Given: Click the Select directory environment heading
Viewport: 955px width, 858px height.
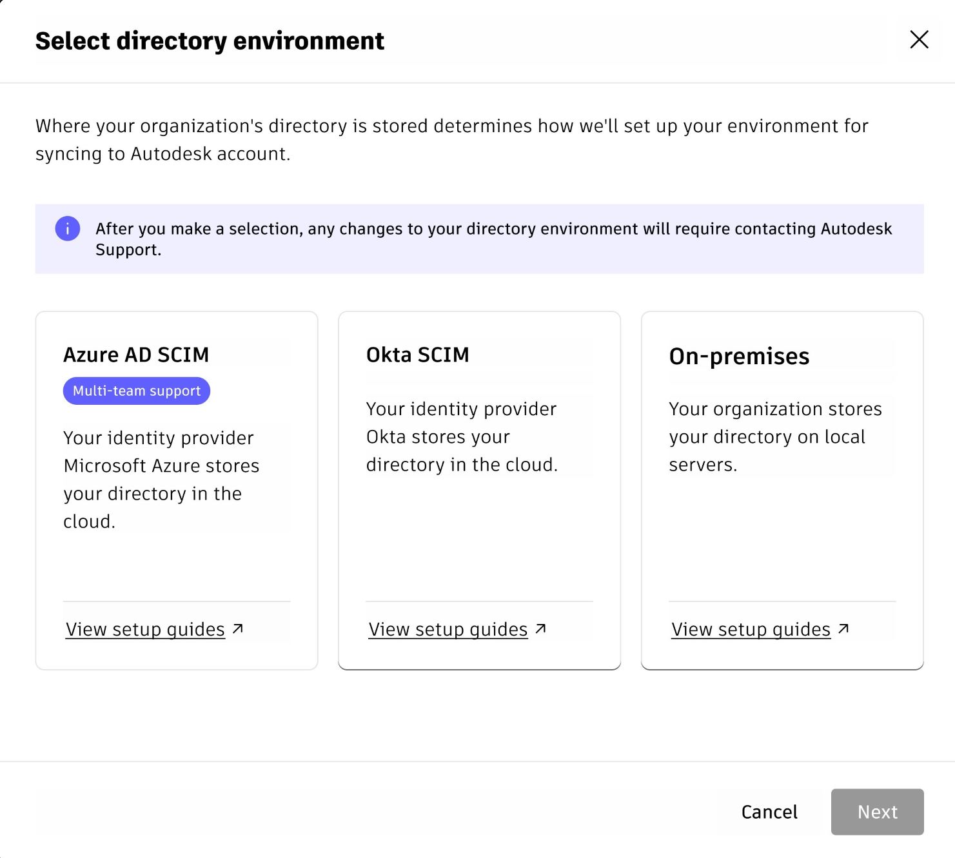Looking at the screenshot, I should (x=210, y=41).
